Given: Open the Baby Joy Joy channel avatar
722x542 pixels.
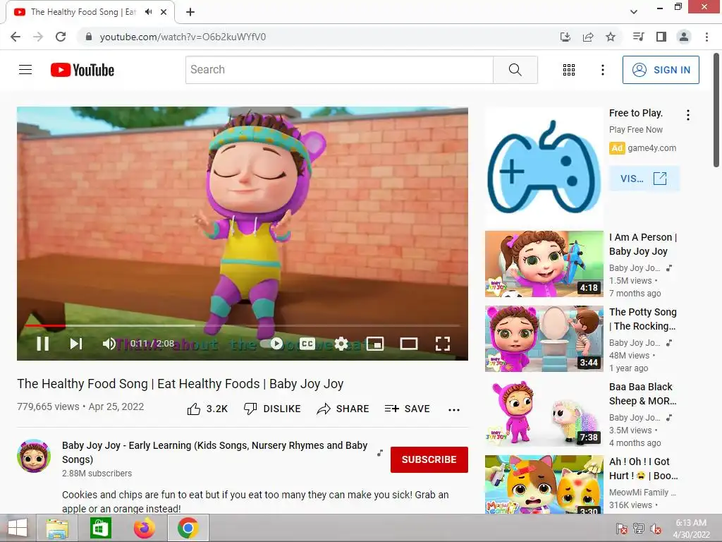Looking at the screenshot, I should 34,456.
